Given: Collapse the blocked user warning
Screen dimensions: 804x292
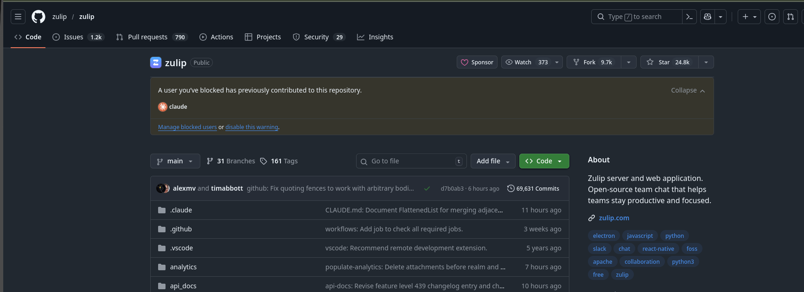Looking at the screenshot, I should coord(688,90).
